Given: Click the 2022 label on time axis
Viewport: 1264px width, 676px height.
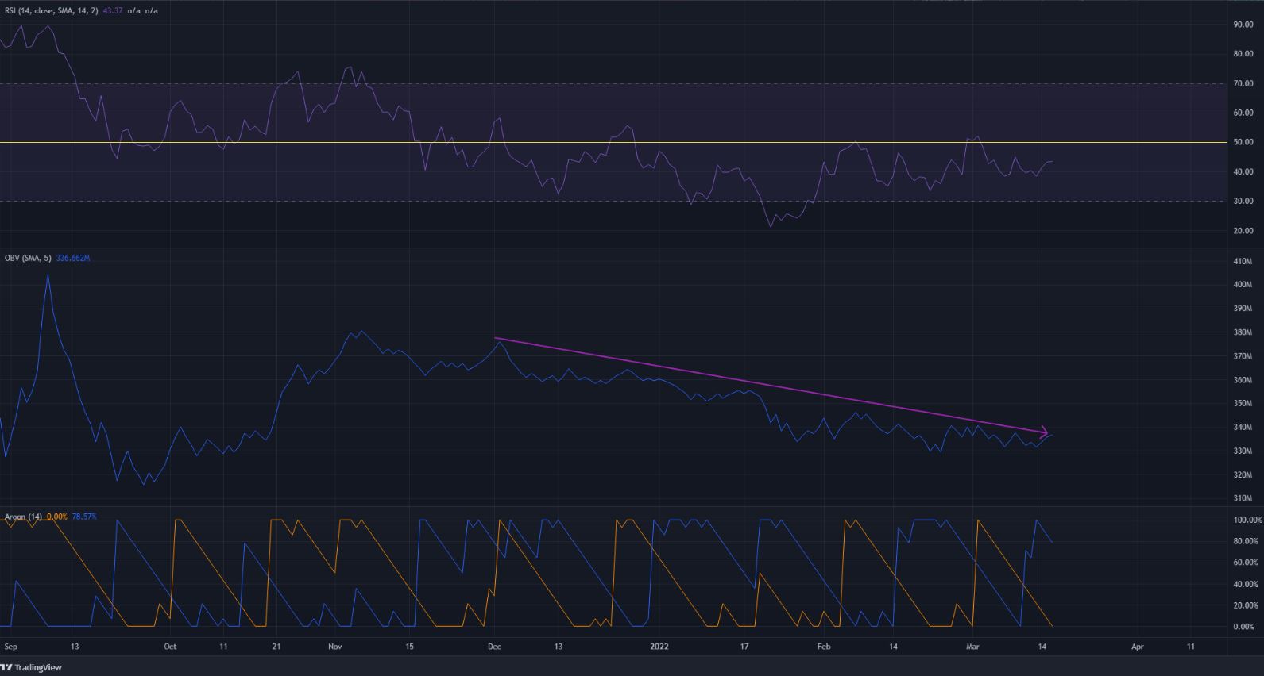Looking at the screenshot, I should pyautogui.click(x=659, y=647).
